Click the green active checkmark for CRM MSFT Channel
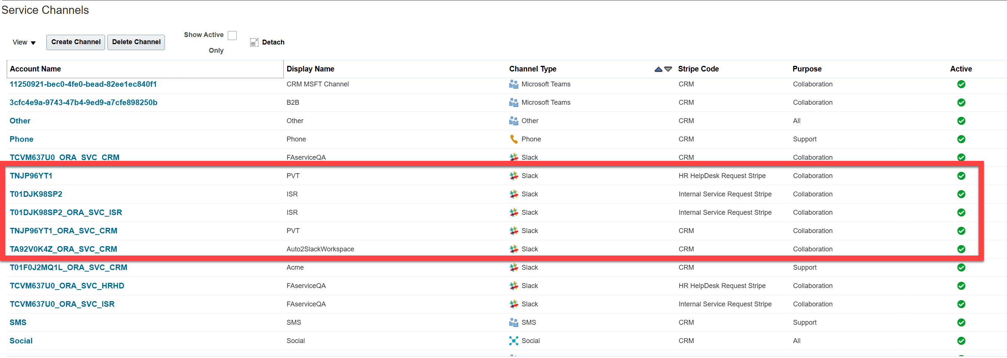 [961, 84]
